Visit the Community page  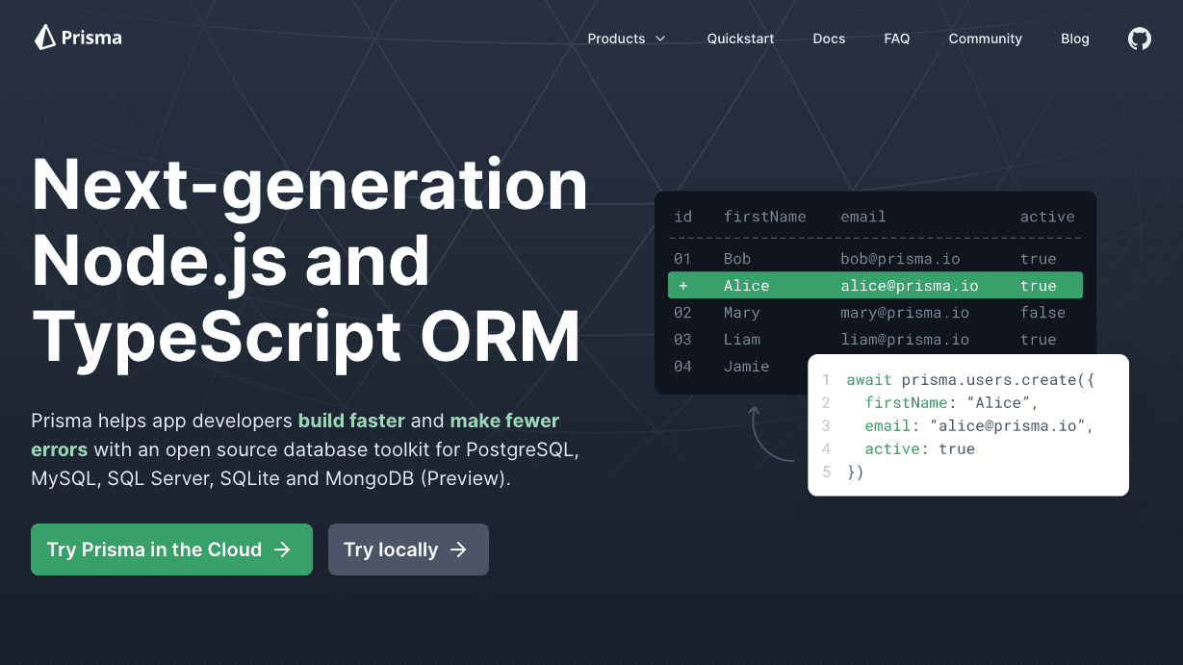tap(985, 38)
